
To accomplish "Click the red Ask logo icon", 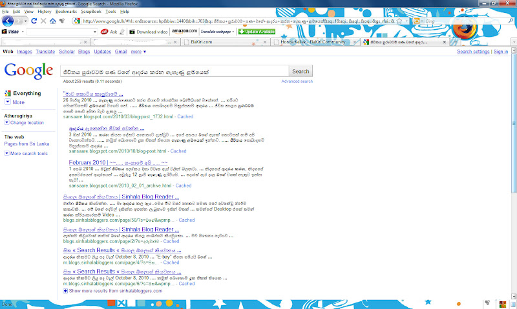I will 104,32.
